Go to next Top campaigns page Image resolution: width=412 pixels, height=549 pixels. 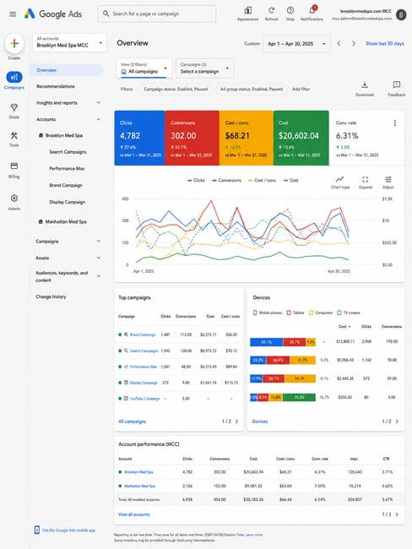(x=236, y=421)
